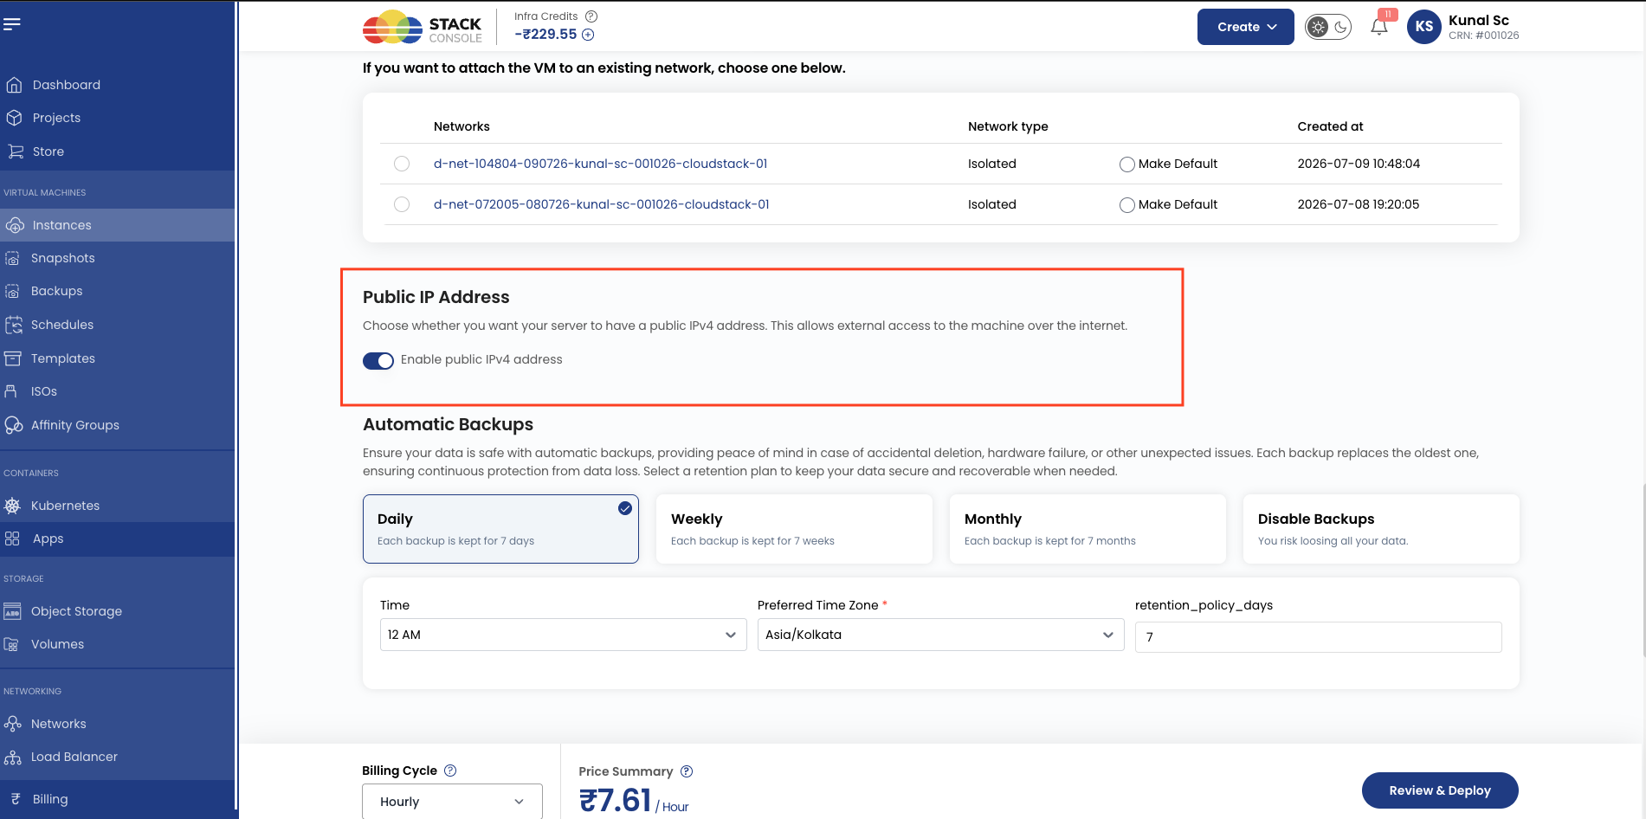Click retention_policy_days input field

click(1318, 637)
